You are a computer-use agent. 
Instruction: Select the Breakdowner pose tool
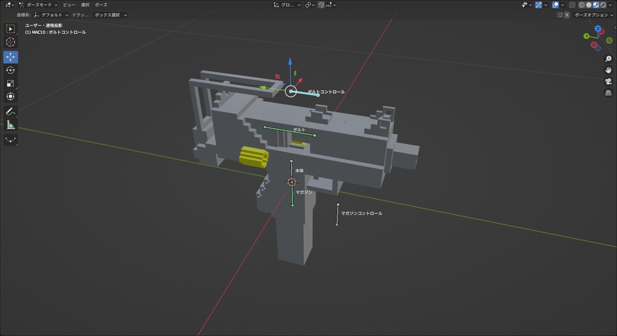pos(11,140)
